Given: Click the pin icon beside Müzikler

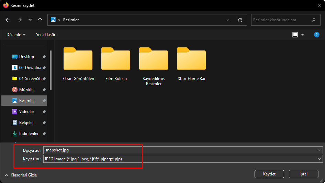Looking at the screenshot, I should coord(44,90).
